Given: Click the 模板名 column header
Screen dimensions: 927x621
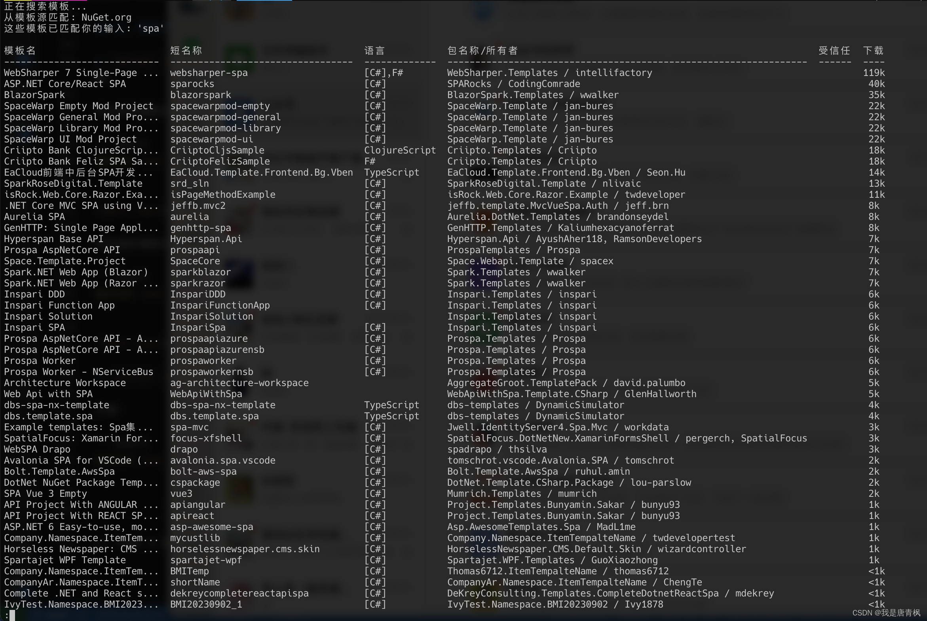Looking at the screenshot, I should coord(20,50).
